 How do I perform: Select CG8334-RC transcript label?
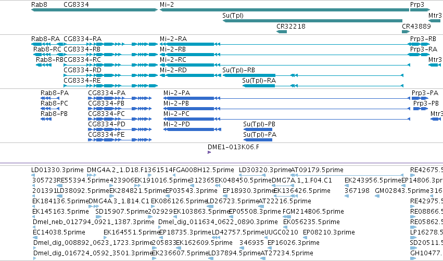(82, 60)
